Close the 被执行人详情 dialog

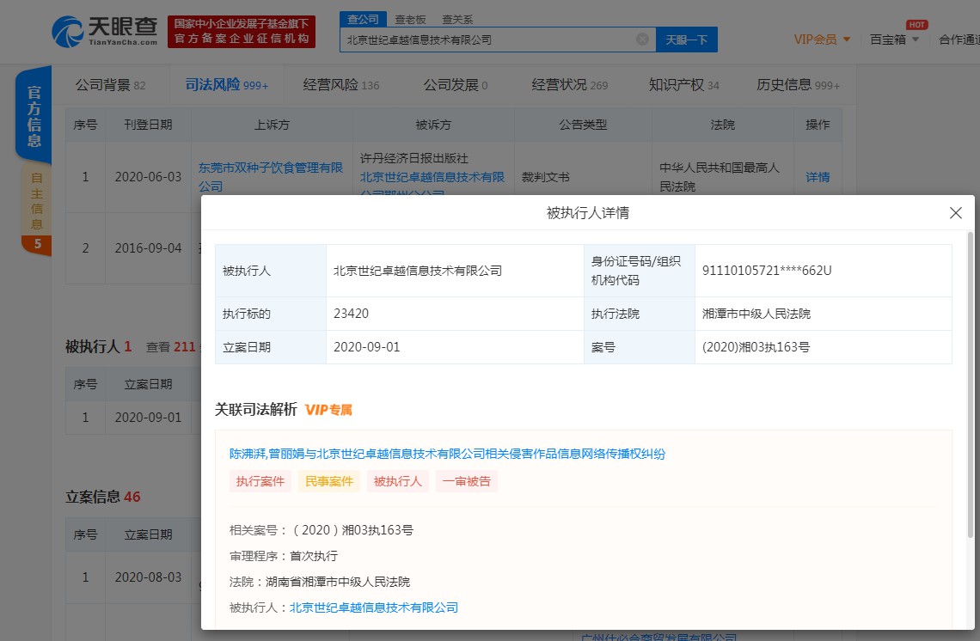coord(956,213)
